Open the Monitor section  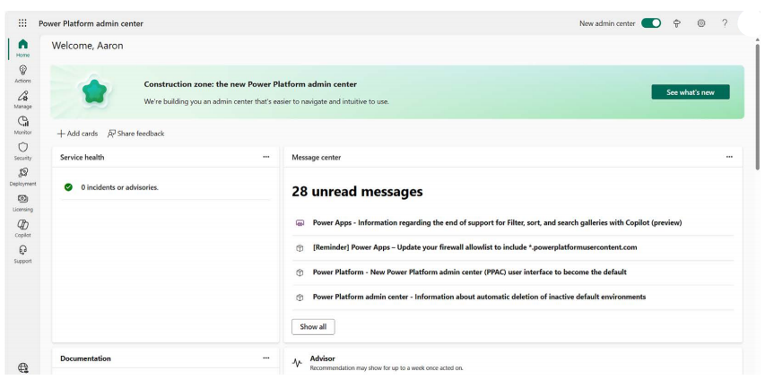22,125
